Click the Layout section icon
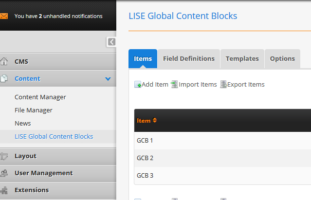This screenshot has height=200, width=311. pyautogui.click(x=4, y=156)
